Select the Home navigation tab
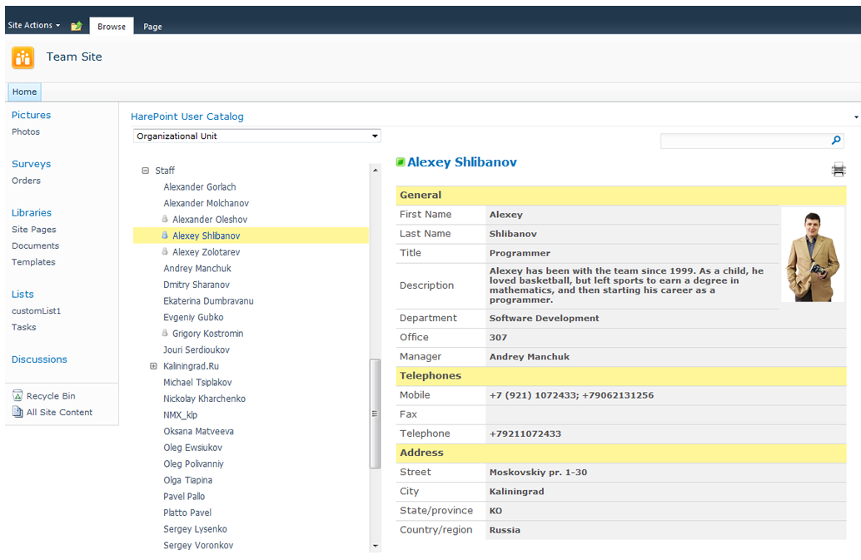Viewport: 861px width, 560px height. [24, 92]
